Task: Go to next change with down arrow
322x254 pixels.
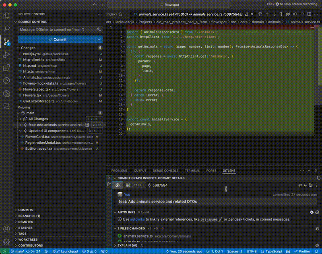Action: (x=274, y=14)
